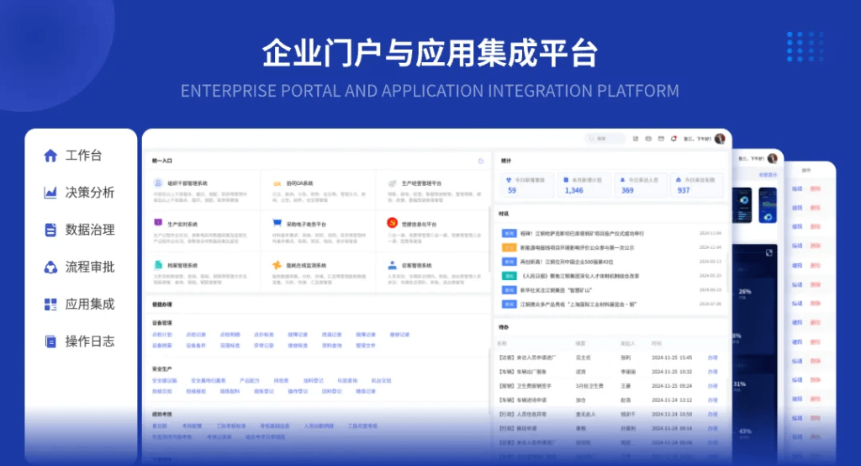The width and height of the screenshot is (861, 466).
Task: Open stat card showing 937
Action: [697, 185]
